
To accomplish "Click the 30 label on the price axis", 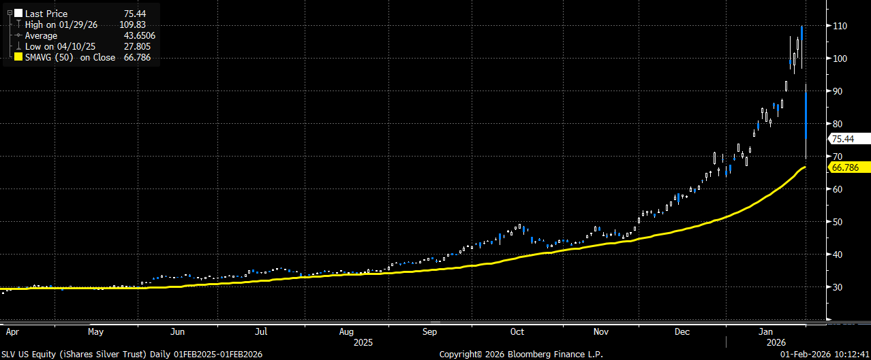I will [x=837, y=287].
